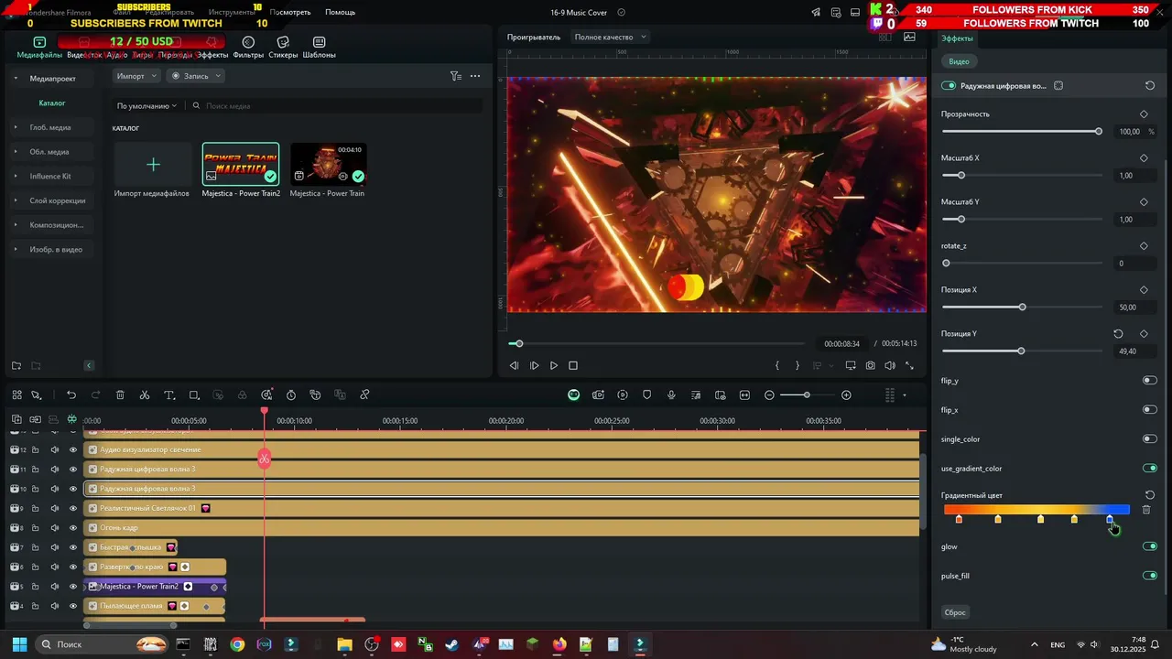Screen dimensions: 1172x659
Task: Open the Полное качество quality dropdown
Action: click(610, 38)
